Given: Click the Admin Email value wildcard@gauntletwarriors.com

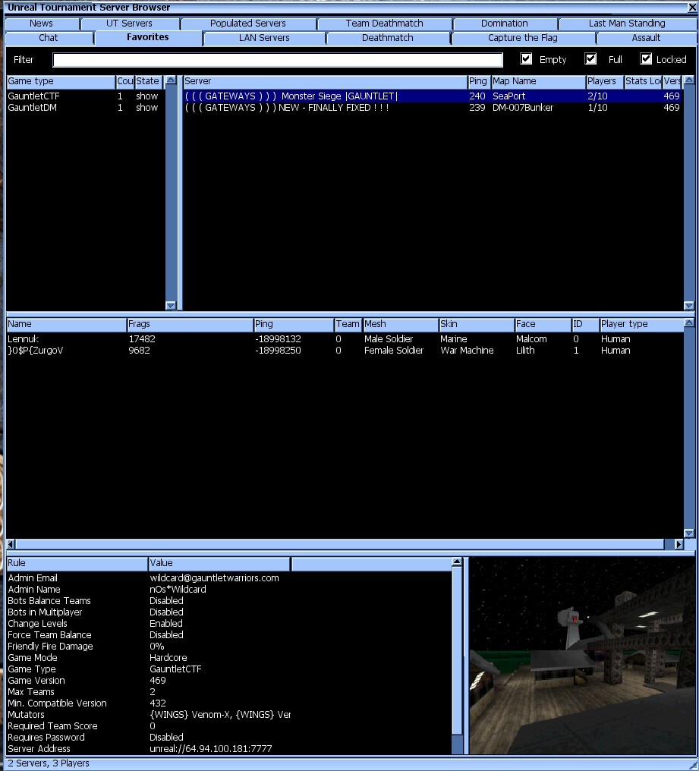Looking at the screenshot, I should [x=215, y=577].
